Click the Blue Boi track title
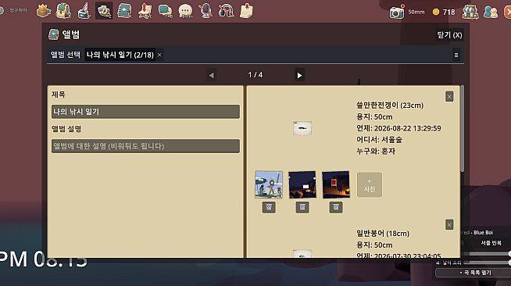 484,233
